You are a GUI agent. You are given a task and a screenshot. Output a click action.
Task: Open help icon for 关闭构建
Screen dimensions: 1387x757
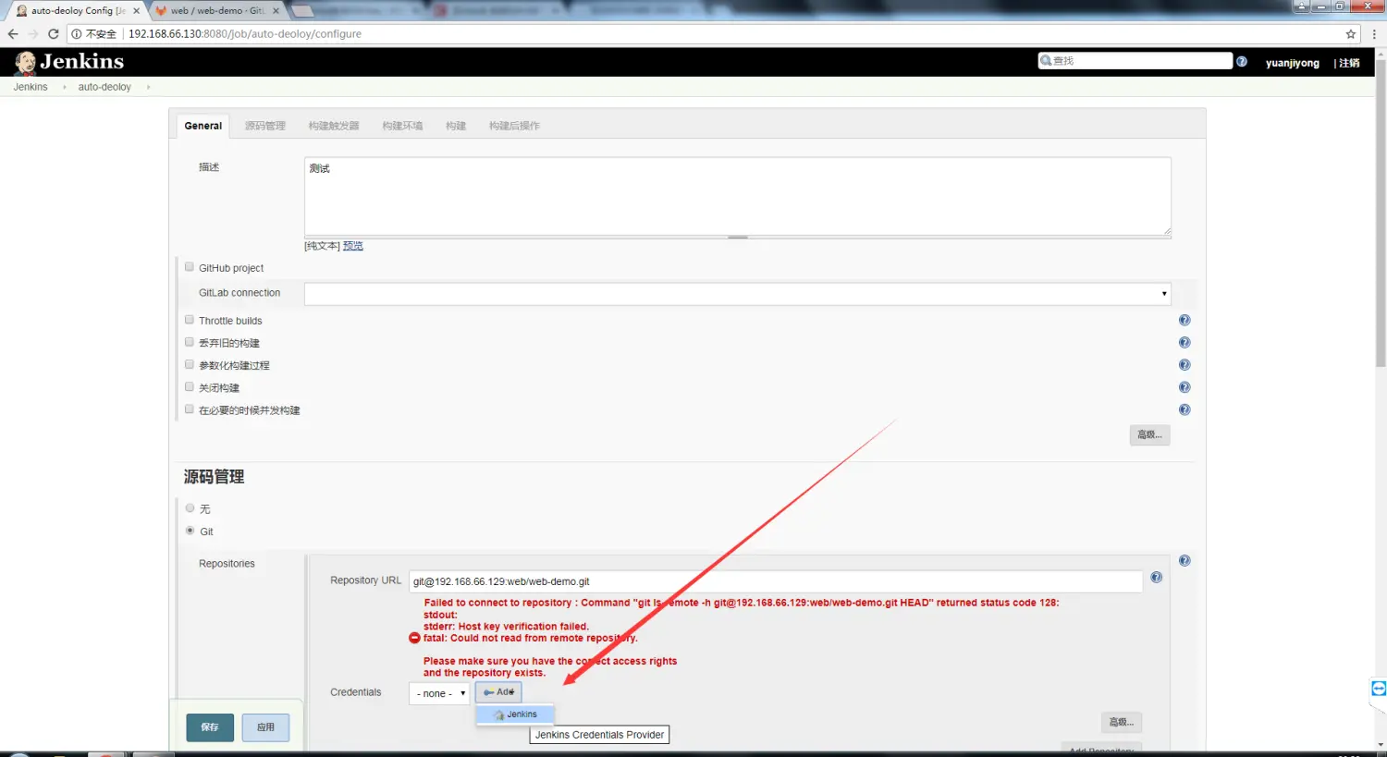pos(1184,387)
